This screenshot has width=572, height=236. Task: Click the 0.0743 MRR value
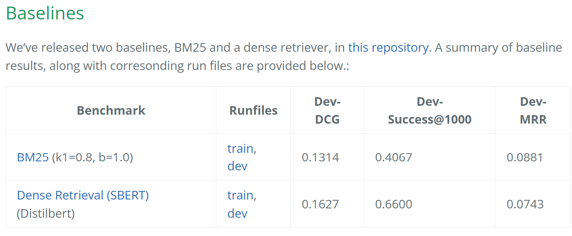point(525,205)
